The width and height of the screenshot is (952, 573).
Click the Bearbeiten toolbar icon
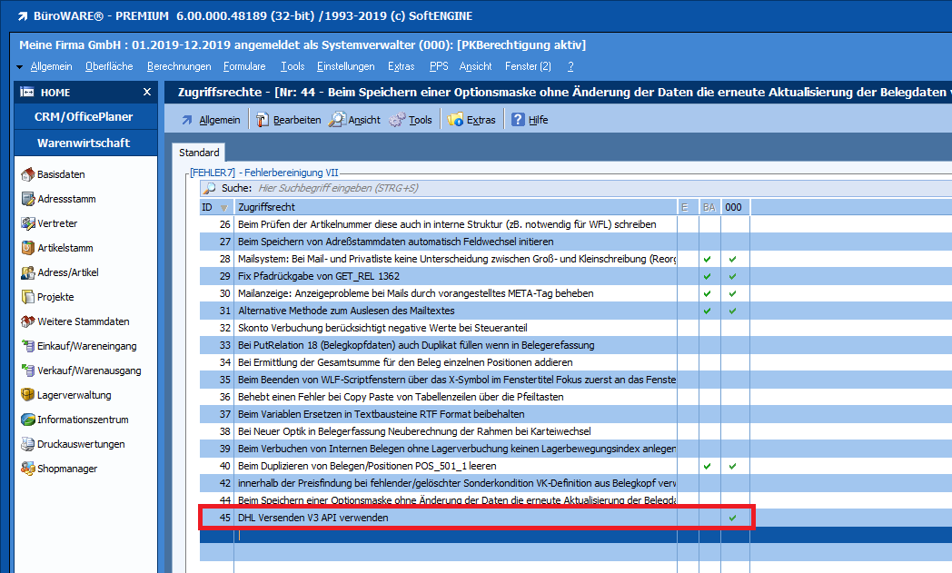click(263, 120)
